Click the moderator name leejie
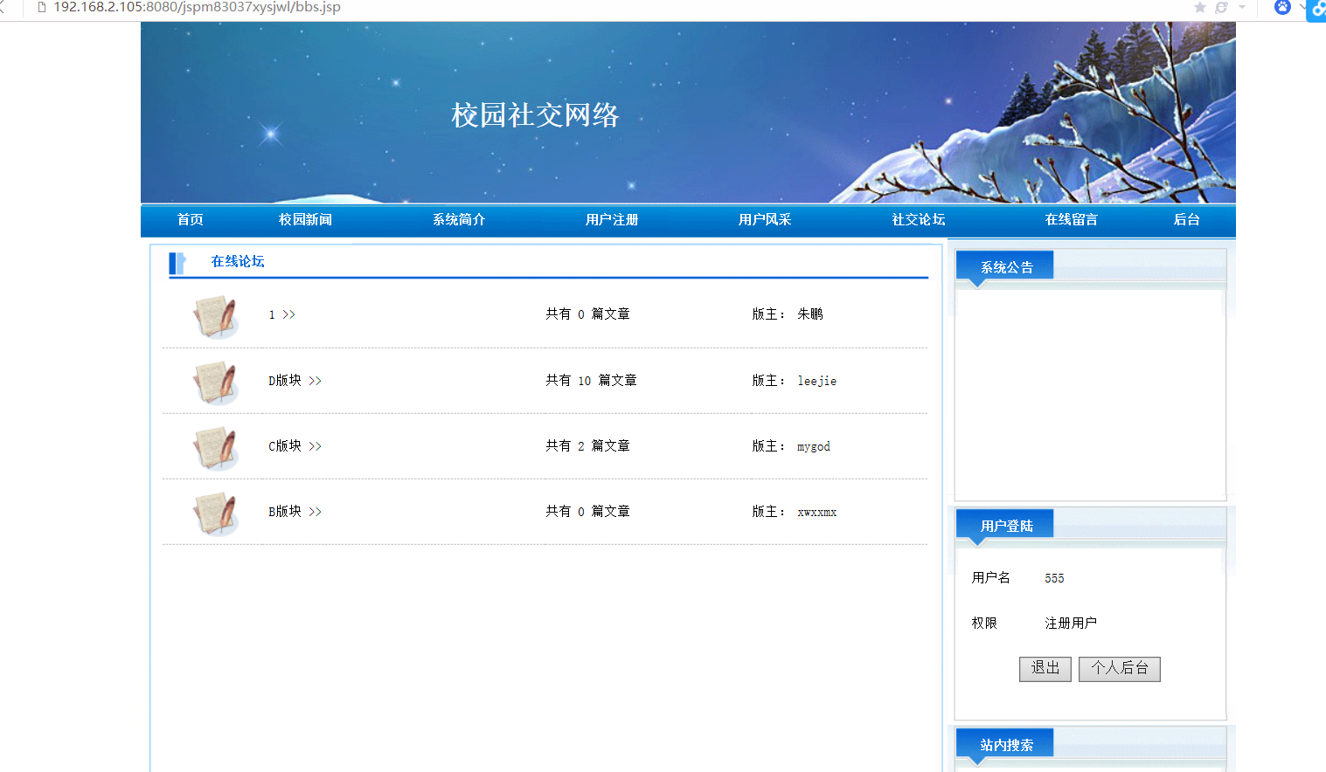Screen dimensions: 1326x772 coord(817,381)
